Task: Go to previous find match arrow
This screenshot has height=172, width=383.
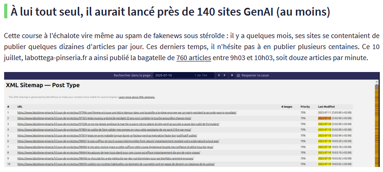Action: tap(219, 75)
